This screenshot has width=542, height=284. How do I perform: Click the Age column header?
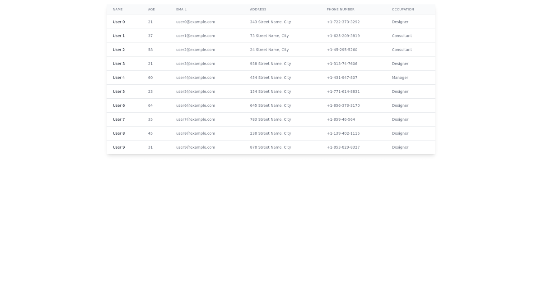151,9
